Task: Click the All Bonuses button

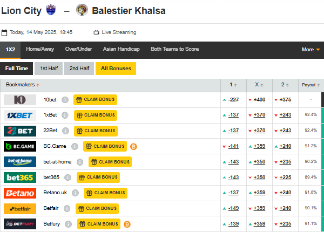Action: point(116,69)
